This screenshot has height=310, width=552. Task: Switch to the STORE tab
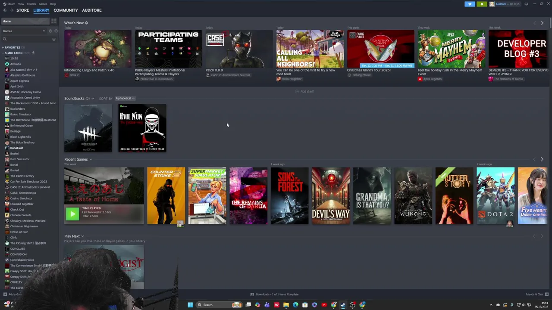(23, 10)
